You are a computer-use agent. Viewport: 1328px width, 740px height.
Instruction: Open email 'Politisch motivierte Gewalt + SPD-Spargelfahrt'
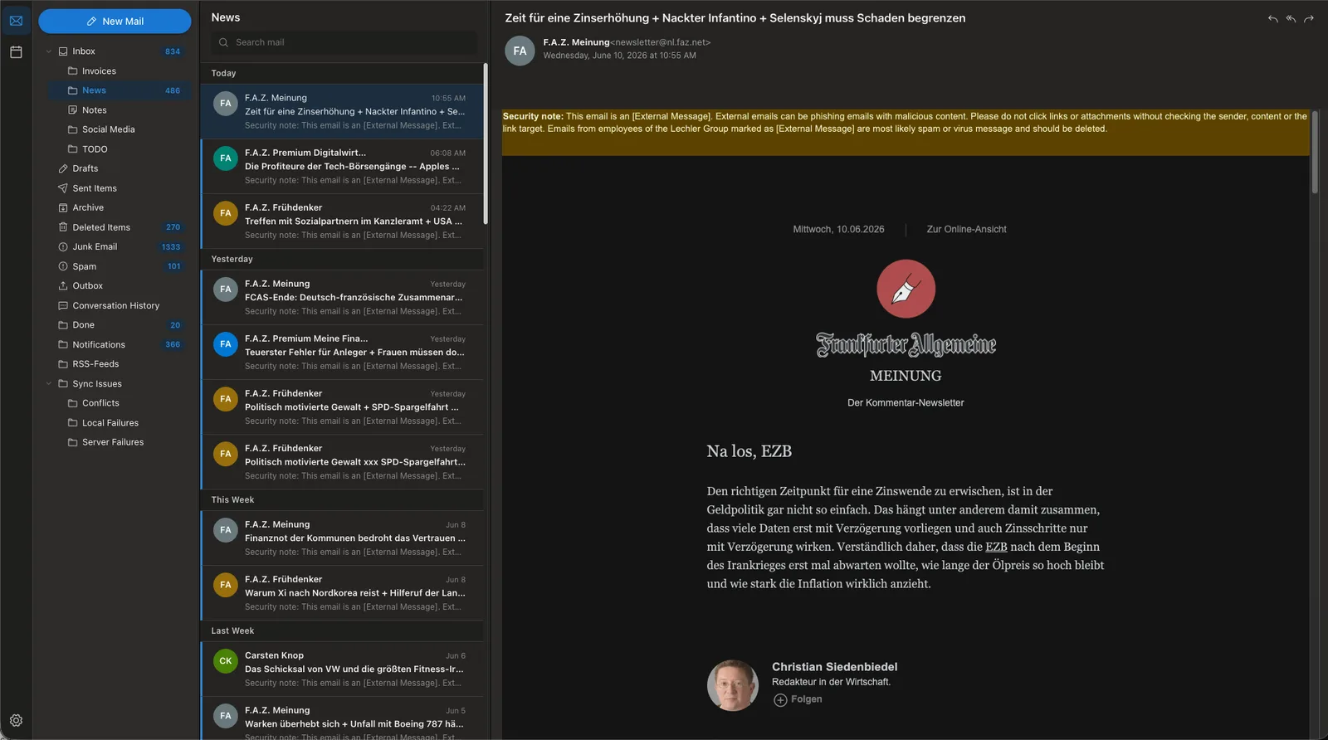coord(342,407)
